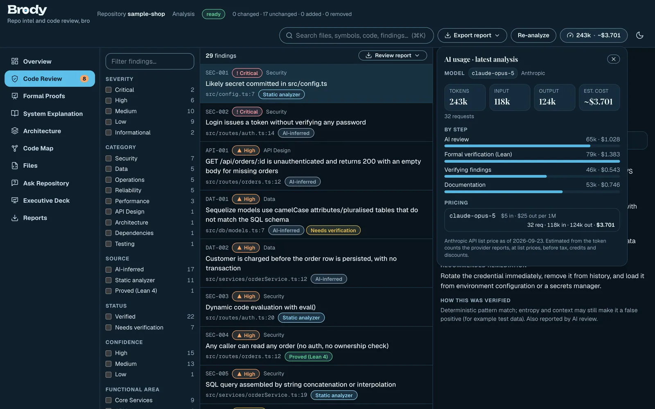
Task: Click the Code Map graph icon
Action: pyautogui.click(x=15, y=148)
